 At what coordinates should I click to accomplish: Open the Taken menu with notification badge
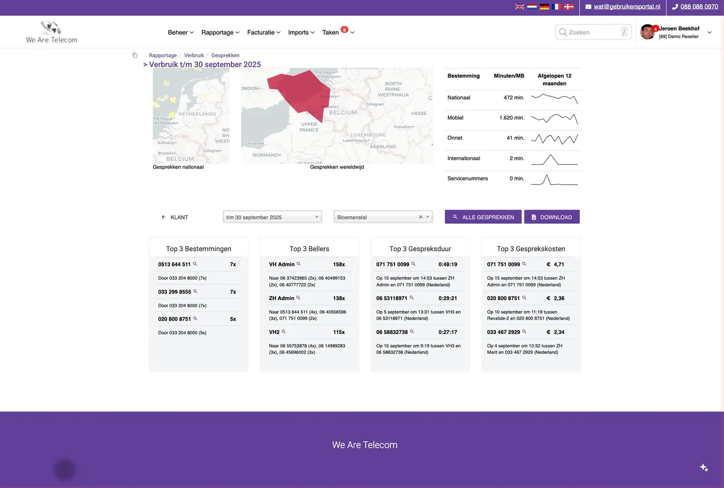click(338, 32)
